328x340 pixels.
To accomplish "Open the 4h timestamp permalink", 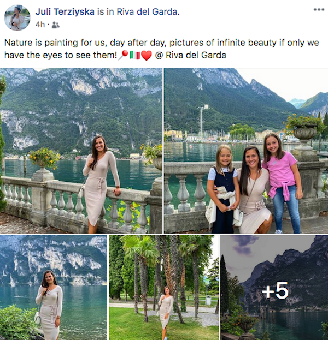I will pyautogui.click(x=40, y=25).
